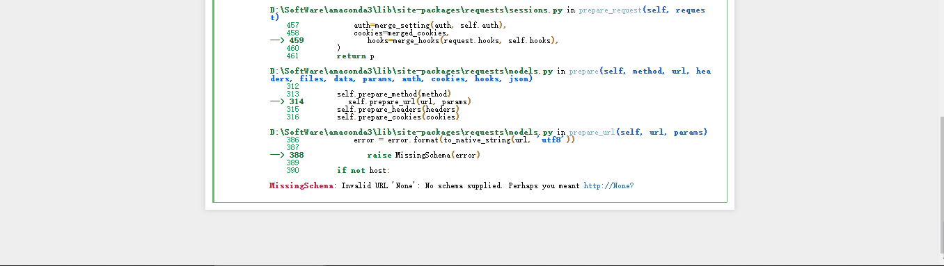The image size is (944, 266).
Task: Click the "return p" statement on line 461
Action: (x=355, y=56)
